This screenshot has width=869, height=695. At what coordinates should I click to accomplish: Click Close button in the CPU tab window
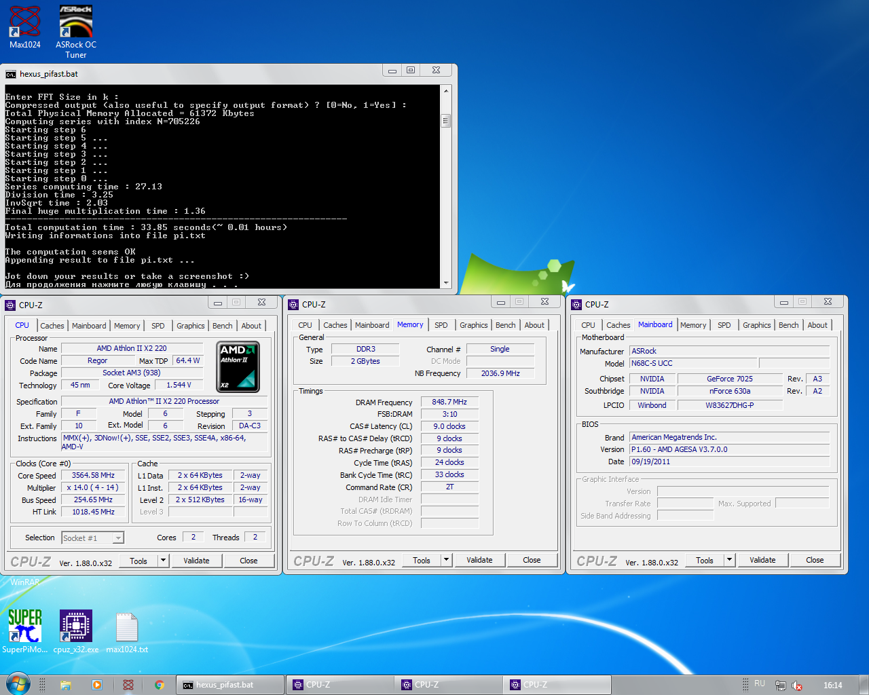click(248, 561)
